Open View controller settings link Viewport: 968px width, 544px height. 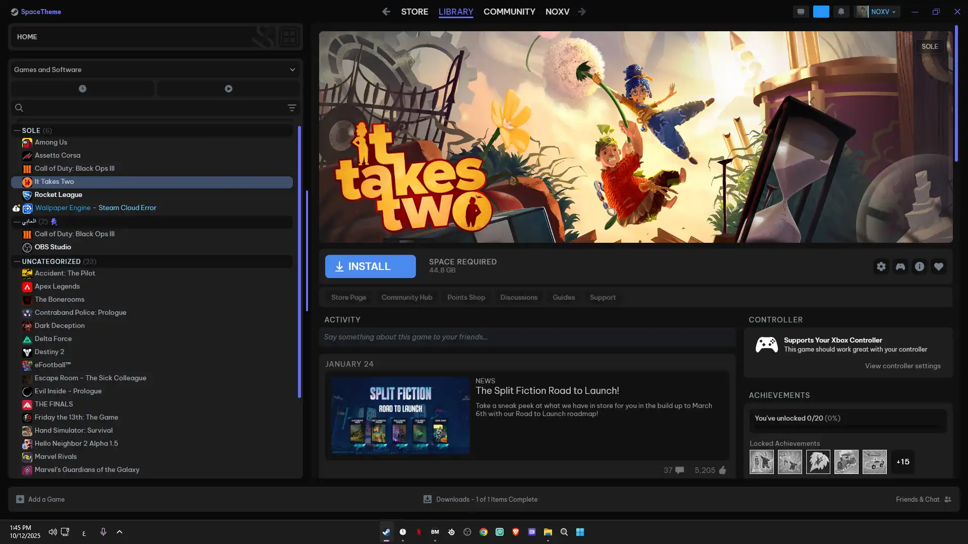pos(902,366)
